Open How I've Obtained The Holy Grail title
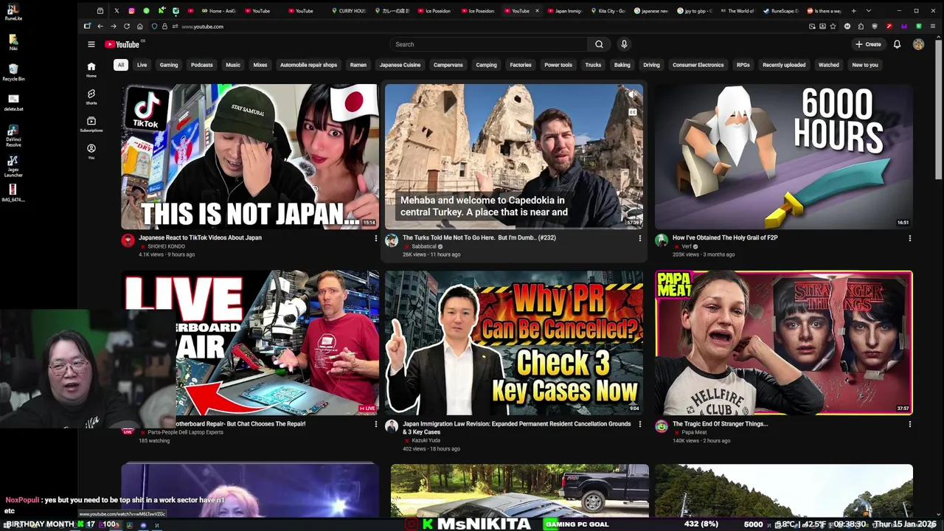The width and height of the screenshot is (944, 531). coord(725,237)
